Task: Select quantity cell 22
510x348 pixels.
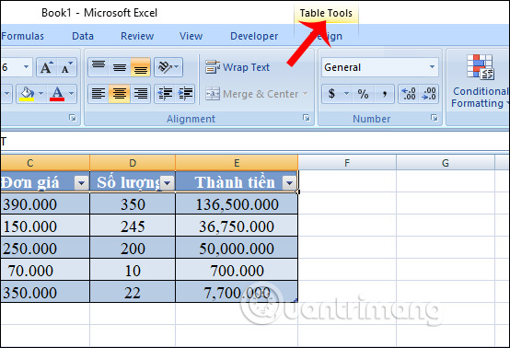Action: (133, 293)
